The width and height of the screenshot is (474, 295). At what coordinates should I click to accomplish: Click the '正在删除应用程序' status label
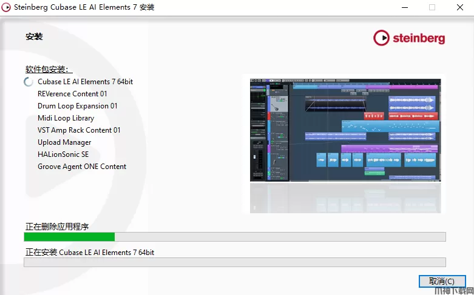[57, 227]
